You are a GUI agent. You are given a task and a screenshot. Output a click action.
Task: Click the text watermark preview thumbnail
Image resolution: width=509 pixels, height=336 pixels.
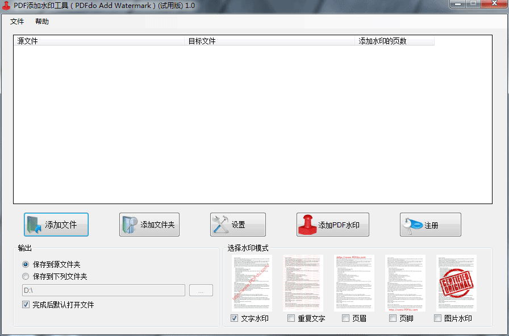(252, 283)
